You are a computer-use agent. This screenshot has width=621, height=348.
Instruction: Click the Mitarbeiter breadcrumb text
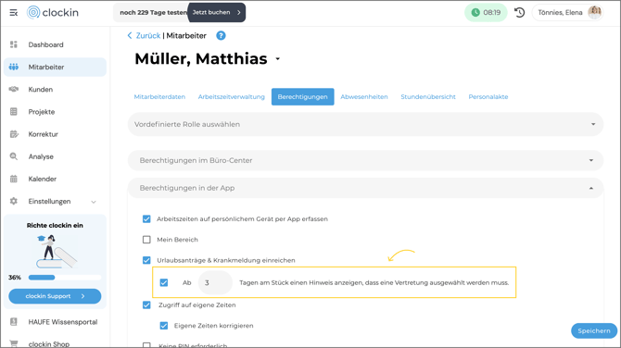pyautogui.click(x=186, y=35)
